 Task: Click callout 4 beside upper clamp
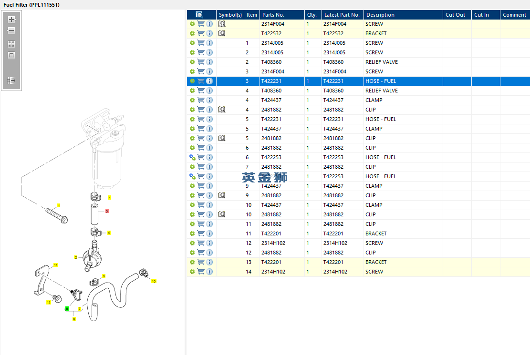click(x=109, y=198)
